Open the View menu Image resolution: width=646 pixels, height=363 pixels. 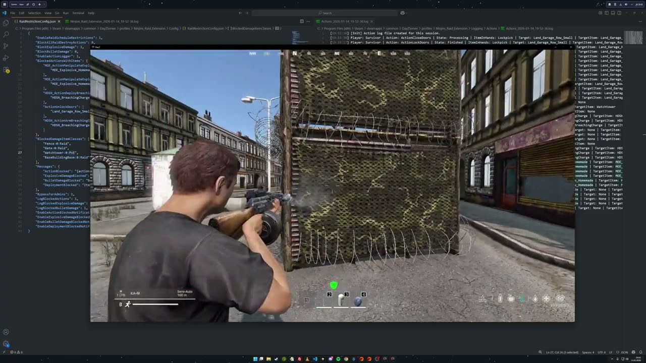click(x=48, y=13)
